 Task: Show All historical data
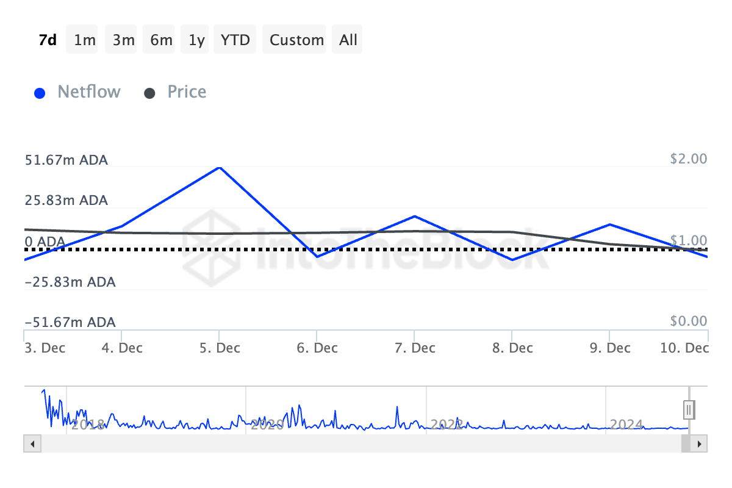pyautogui.click(x=348, y=40)
